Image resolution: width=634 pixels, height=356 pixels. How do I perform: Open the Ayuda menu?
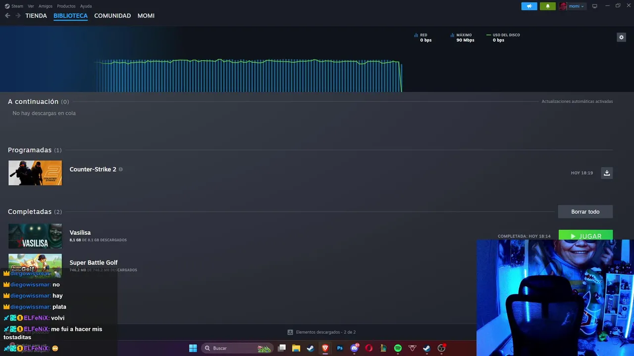[x=86, y=6]
